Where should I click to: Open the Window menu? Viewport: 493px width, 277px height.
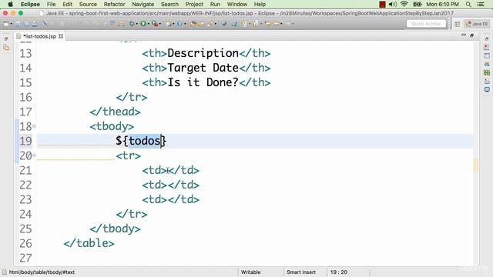[x=236, y=4]
